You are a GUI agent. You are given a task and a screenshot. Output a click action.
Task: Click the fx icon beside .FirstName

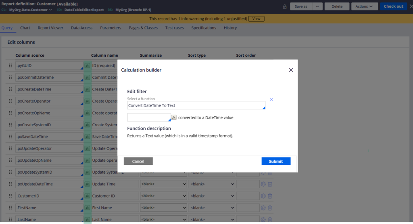click(87, 208)
